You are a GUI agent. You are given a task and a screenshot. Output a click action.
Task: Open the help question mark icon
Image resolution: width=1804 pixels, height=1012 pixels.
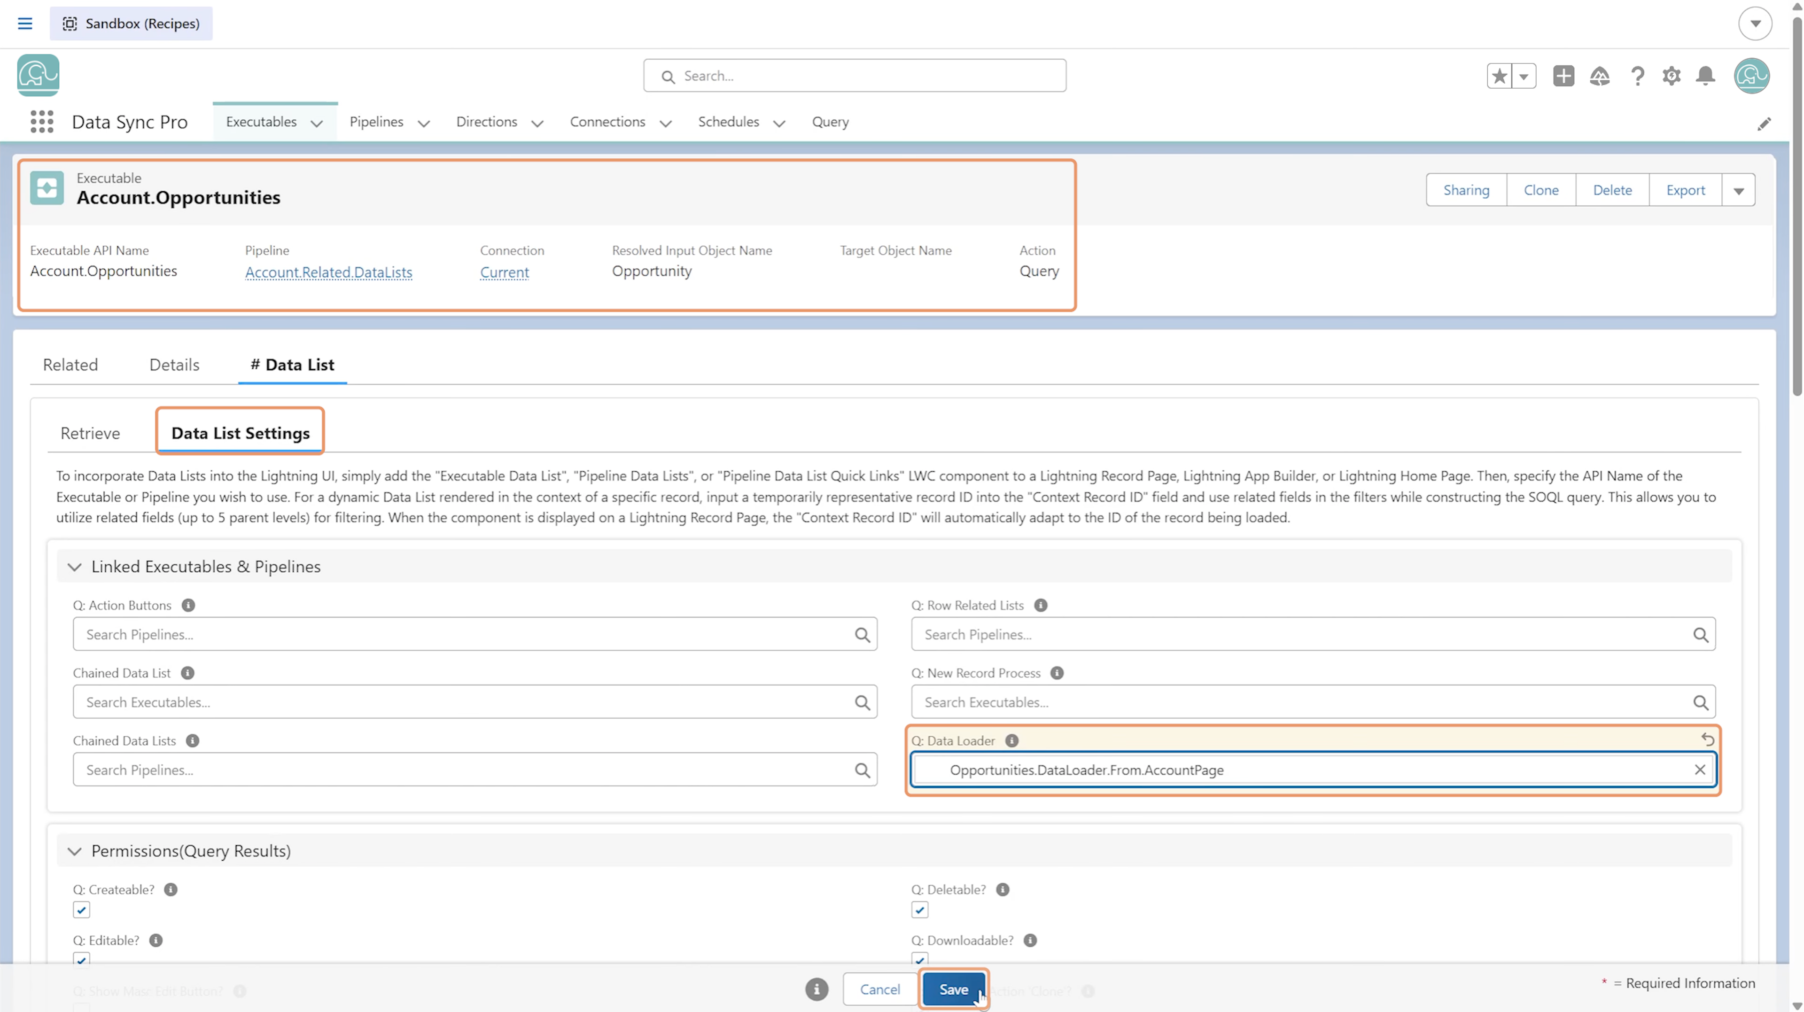[1637, 76]
